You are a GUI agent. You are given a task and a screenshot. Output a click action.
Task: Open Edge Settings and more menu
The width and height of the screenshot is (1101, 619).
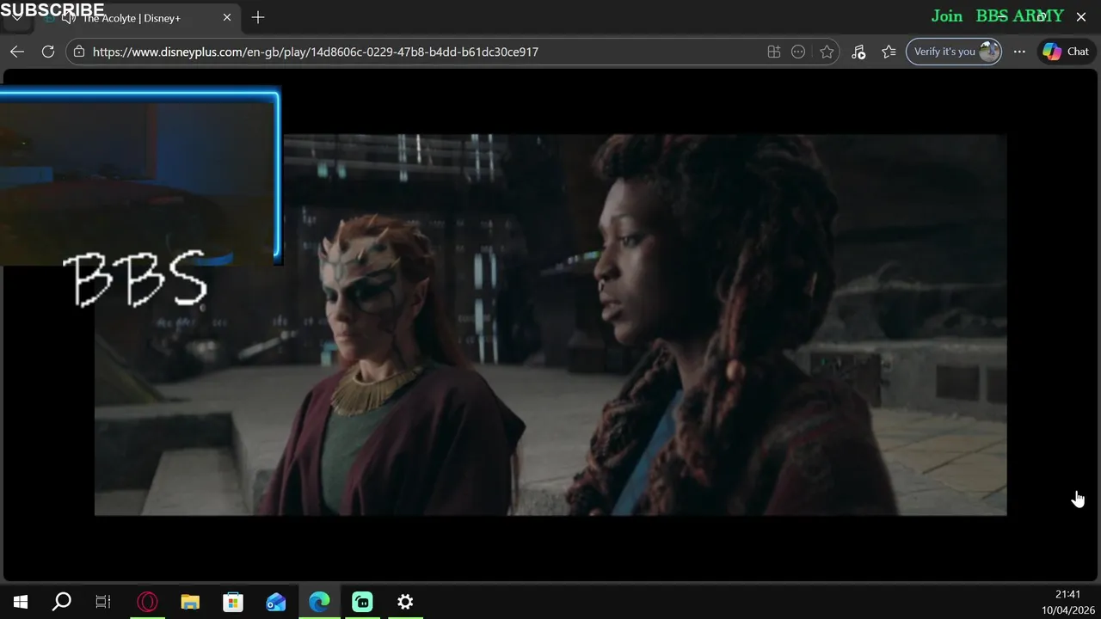click(x=1019, y=52)
